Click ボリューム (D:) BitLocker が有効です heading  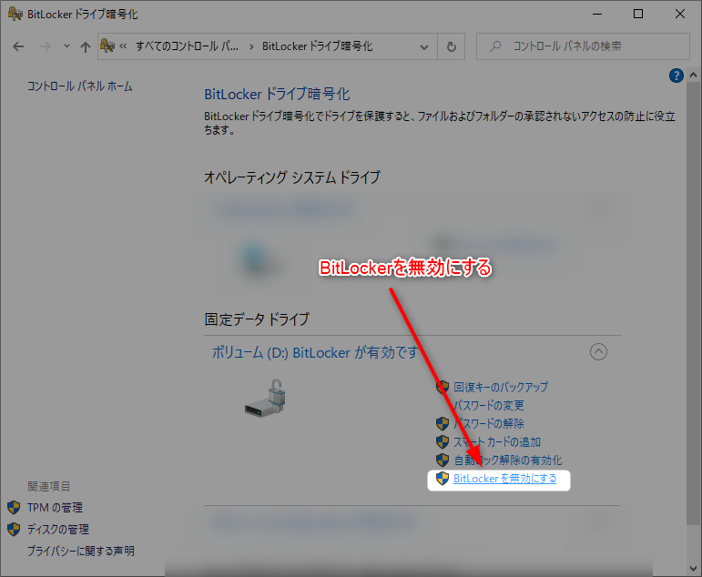pos(315,353)
